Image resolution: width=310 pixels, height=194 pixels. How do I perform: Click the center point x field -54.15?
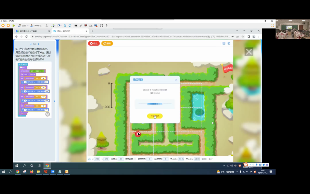(x=181, y=159)
